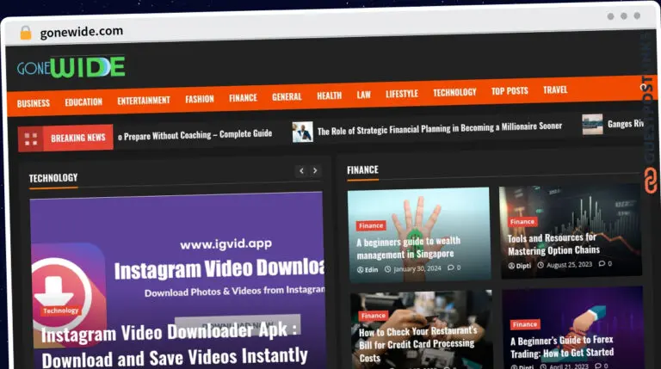Open the Technology menu item
This screenshot has width=661, height=369.
[x=454, y=92]
